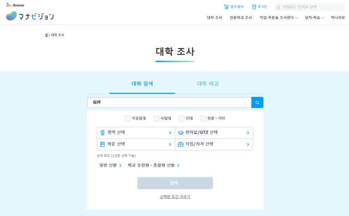Toggle the 국공립대 checkbox

(x=127, y=118)
